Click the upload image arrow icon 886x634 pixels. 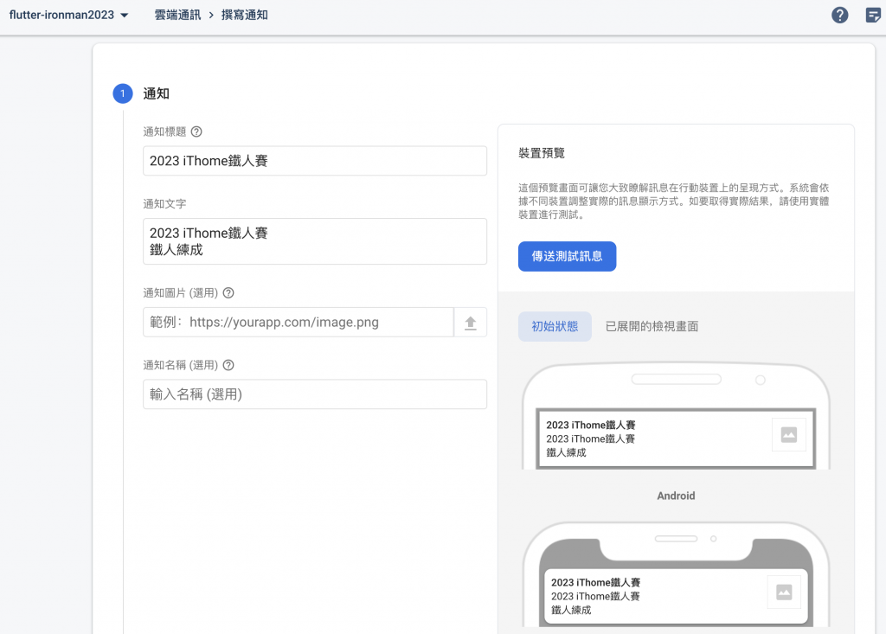click(470, 323)
